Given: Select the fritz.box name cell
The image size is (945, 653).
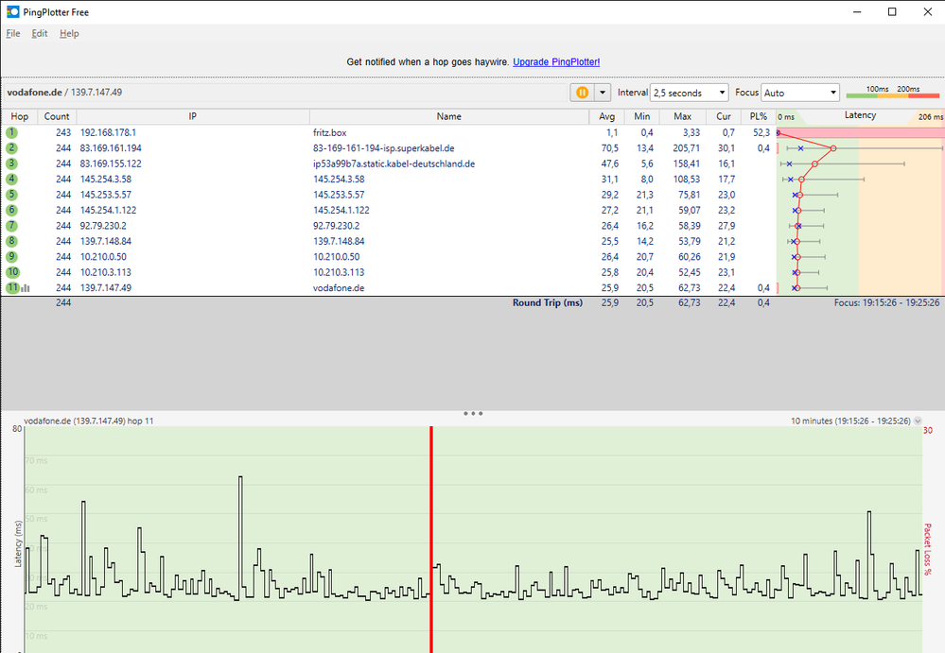Looking at the screenshot, I should [330, 132].
